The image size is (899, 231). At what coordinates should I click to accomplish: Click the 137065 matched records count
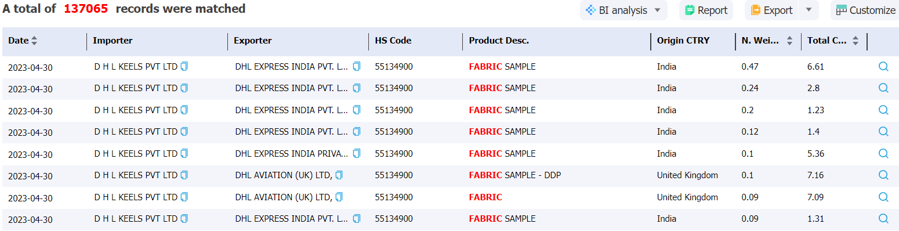pos(86,9)
